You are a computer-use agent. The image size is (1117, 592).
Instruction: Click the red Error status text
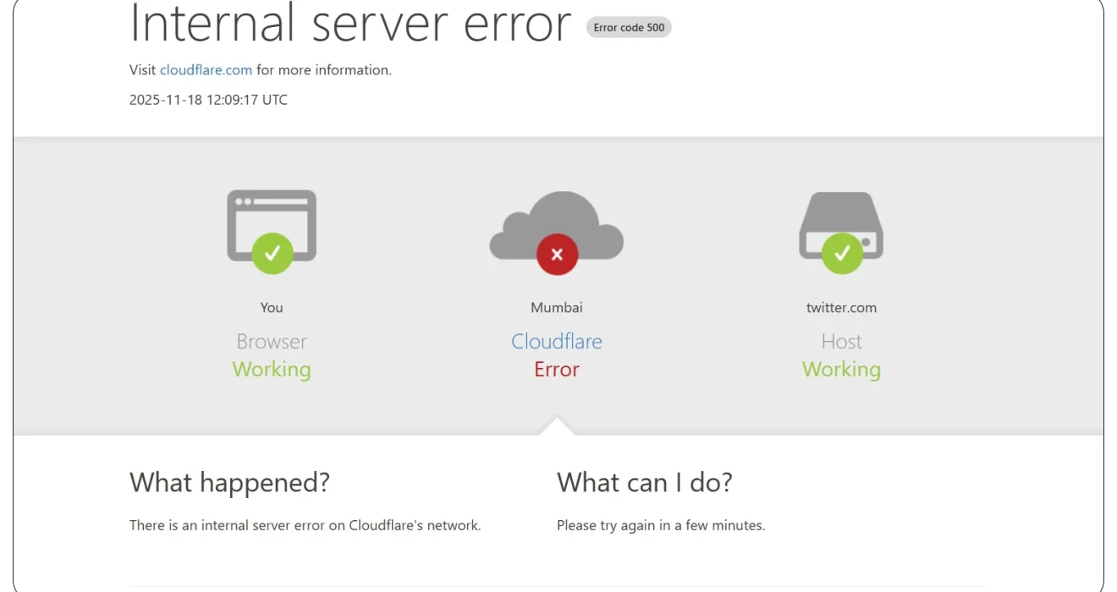coord(557,370)
